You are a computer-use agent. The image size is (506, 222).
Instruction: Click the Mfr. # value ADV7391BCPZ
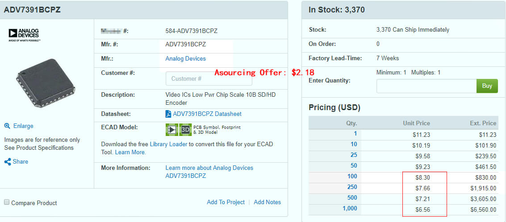pos(185,45)
